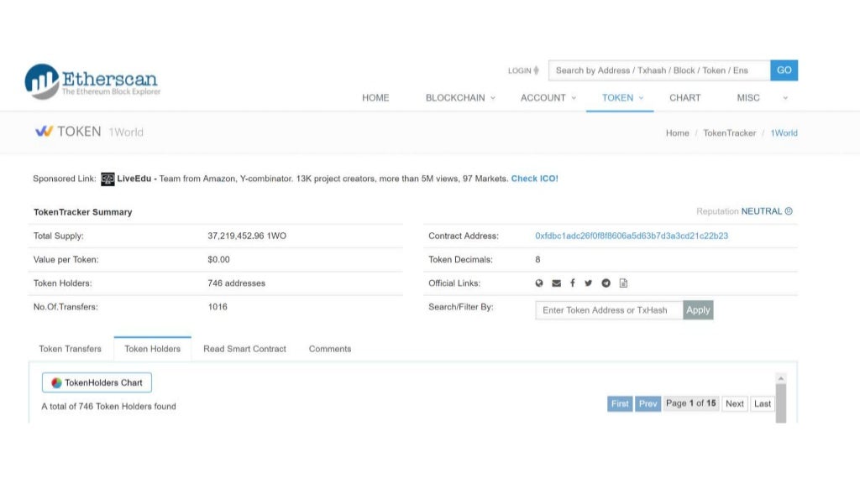Go to the First page of holders
The width and height of the screenshot is (860, 483).
[x=620, y=403]
